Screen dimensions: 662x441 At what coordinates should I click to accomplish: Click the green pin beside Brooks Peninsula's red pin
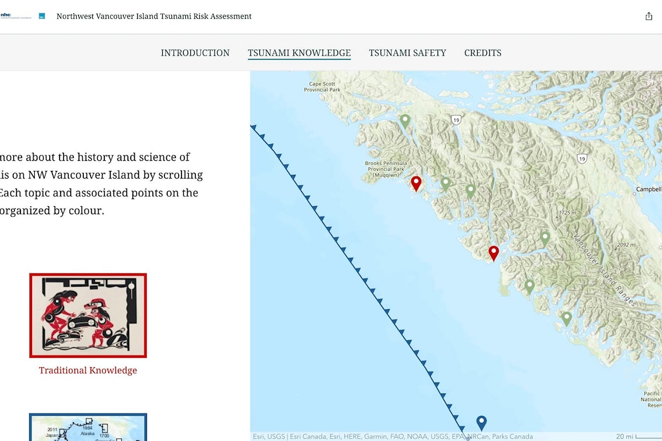[x=445, y=182]
